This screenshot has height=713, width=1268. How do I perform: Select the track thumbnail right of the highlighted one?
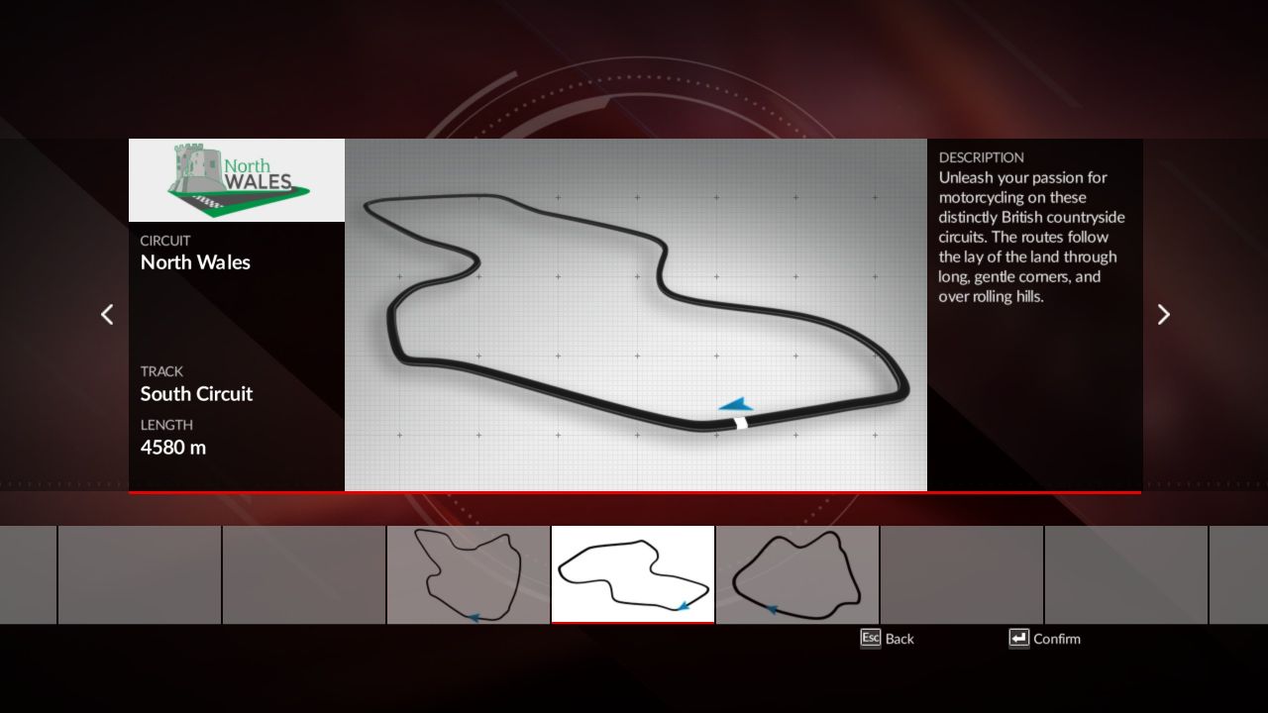[797, 574]
